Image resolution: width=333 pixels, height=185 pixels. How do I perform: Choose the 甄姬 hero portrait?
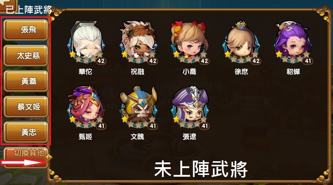click(x=86, y=107)
